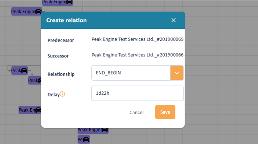Select car icon on second Peak Engine bar

pyautogui.click(x=38, y=11)
